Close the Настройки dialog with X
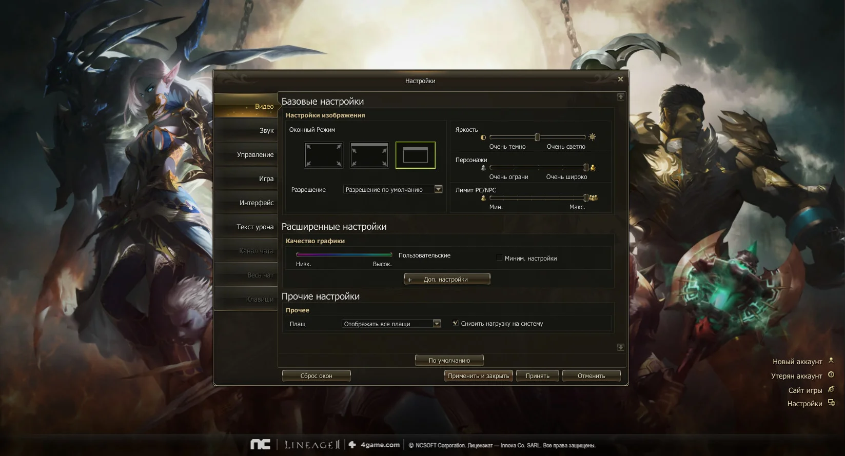The image size is (845, 456). click(620, 79)
